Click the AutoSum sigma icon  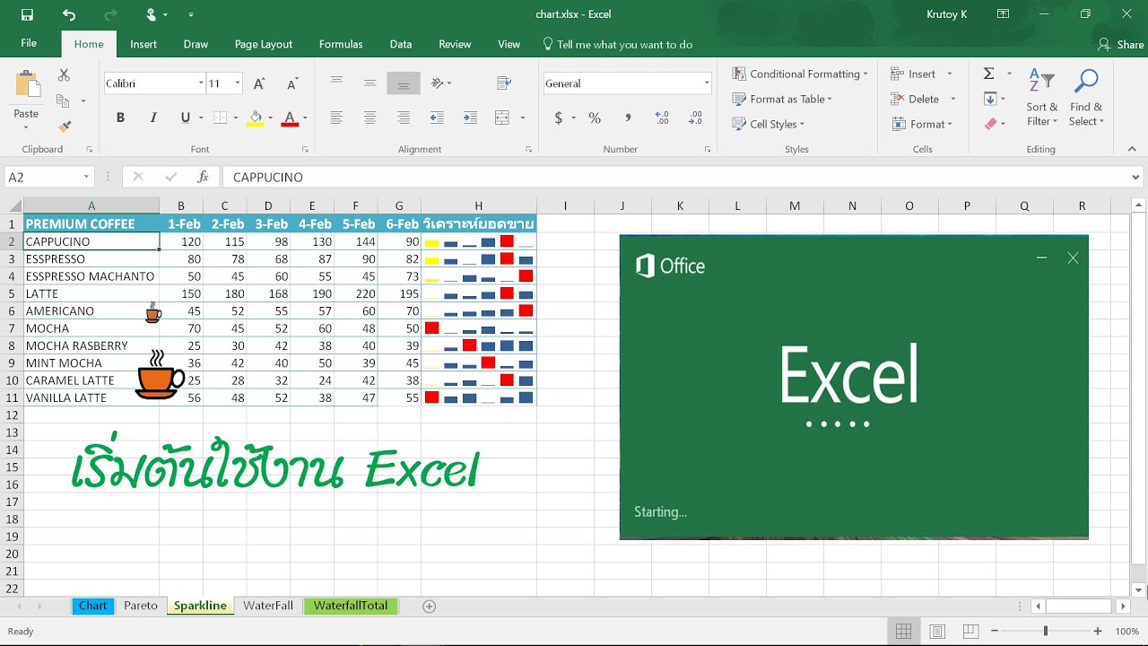coord(989,74)
